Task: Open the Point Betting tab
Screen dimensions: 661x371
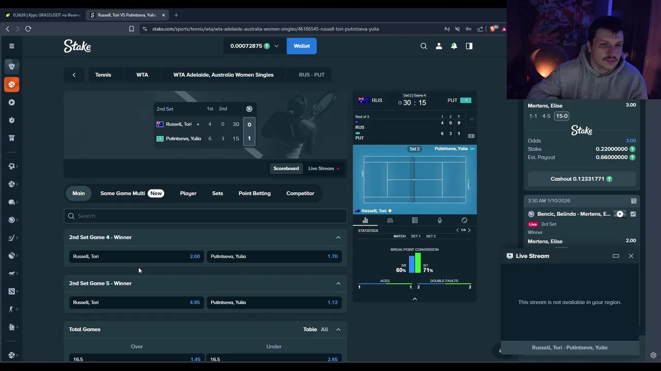Action: click(255, 193)
